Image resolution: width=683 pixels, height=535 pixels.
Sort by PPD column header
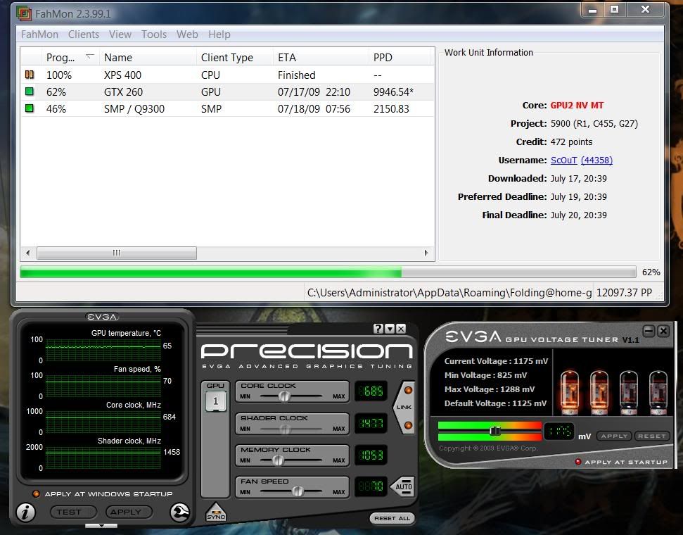pos(400,58)
